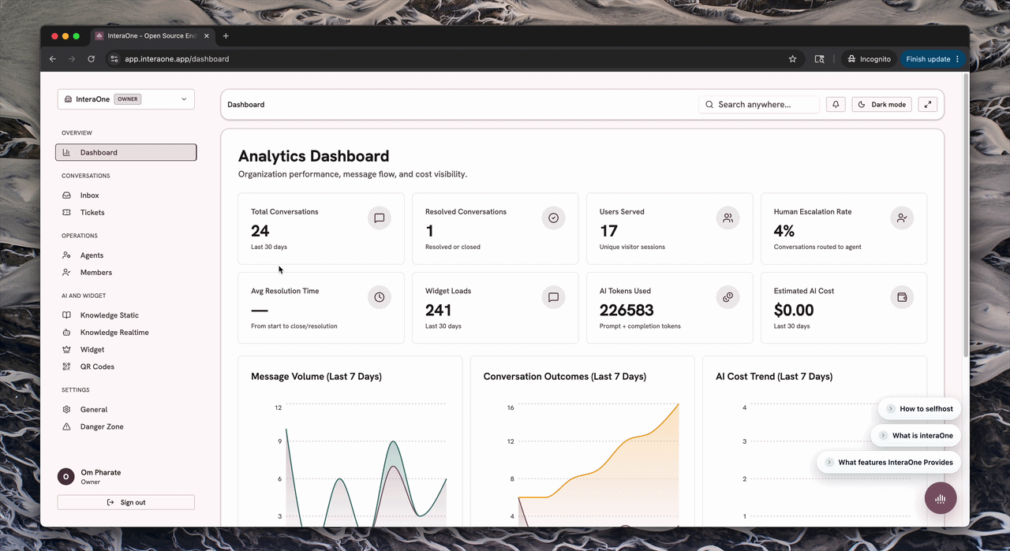Focus the Search anywhere field
Viewport: 1010px width, 551px height.
(x=759, y=104)
